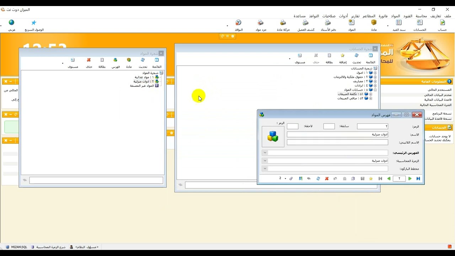455x256 pixels.
Task: Open جرد مواد (Inventory) toolbar icon
Action: [x=261, y=26]
